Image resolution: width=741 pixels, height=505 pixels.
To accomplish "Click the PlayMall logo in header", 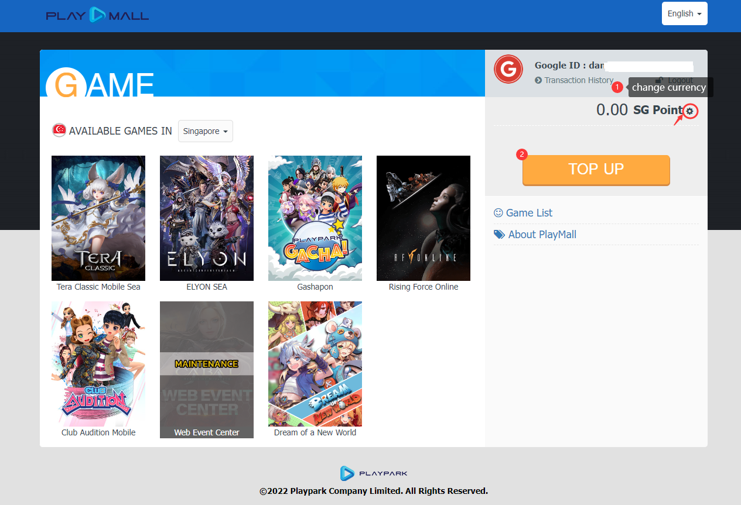I will 97,15.
